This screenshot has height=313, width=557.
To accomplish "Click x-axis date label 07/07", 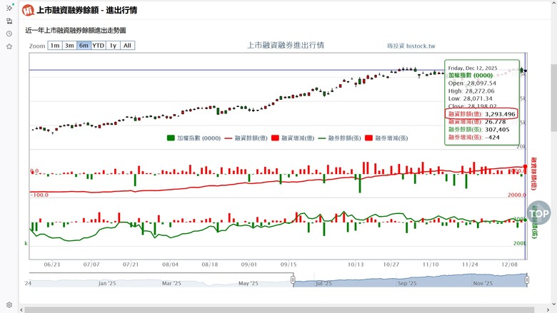I will click(91, 265).
